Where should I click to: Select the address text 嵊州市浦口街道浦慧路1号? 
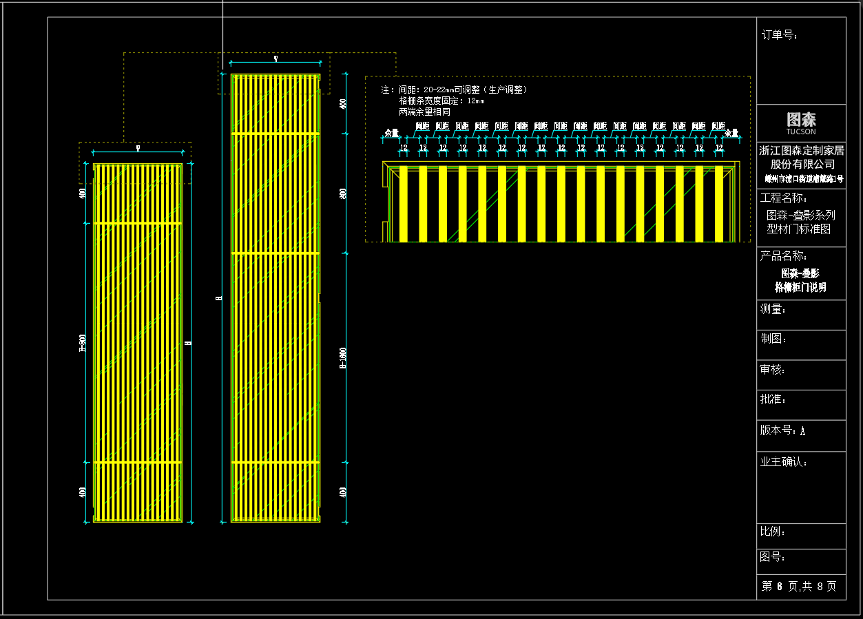coord(804,178)
